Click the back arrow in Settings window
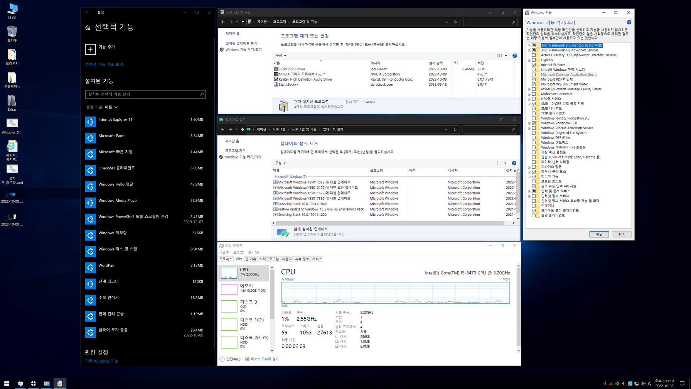The height and width of the screenshot is (389, 691). pos(87,12)
